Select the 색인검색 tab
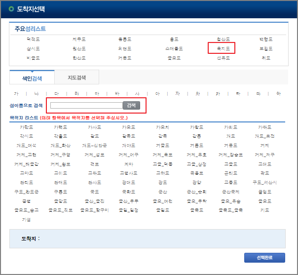The image size is (298, 275). (x=32, y=78)
